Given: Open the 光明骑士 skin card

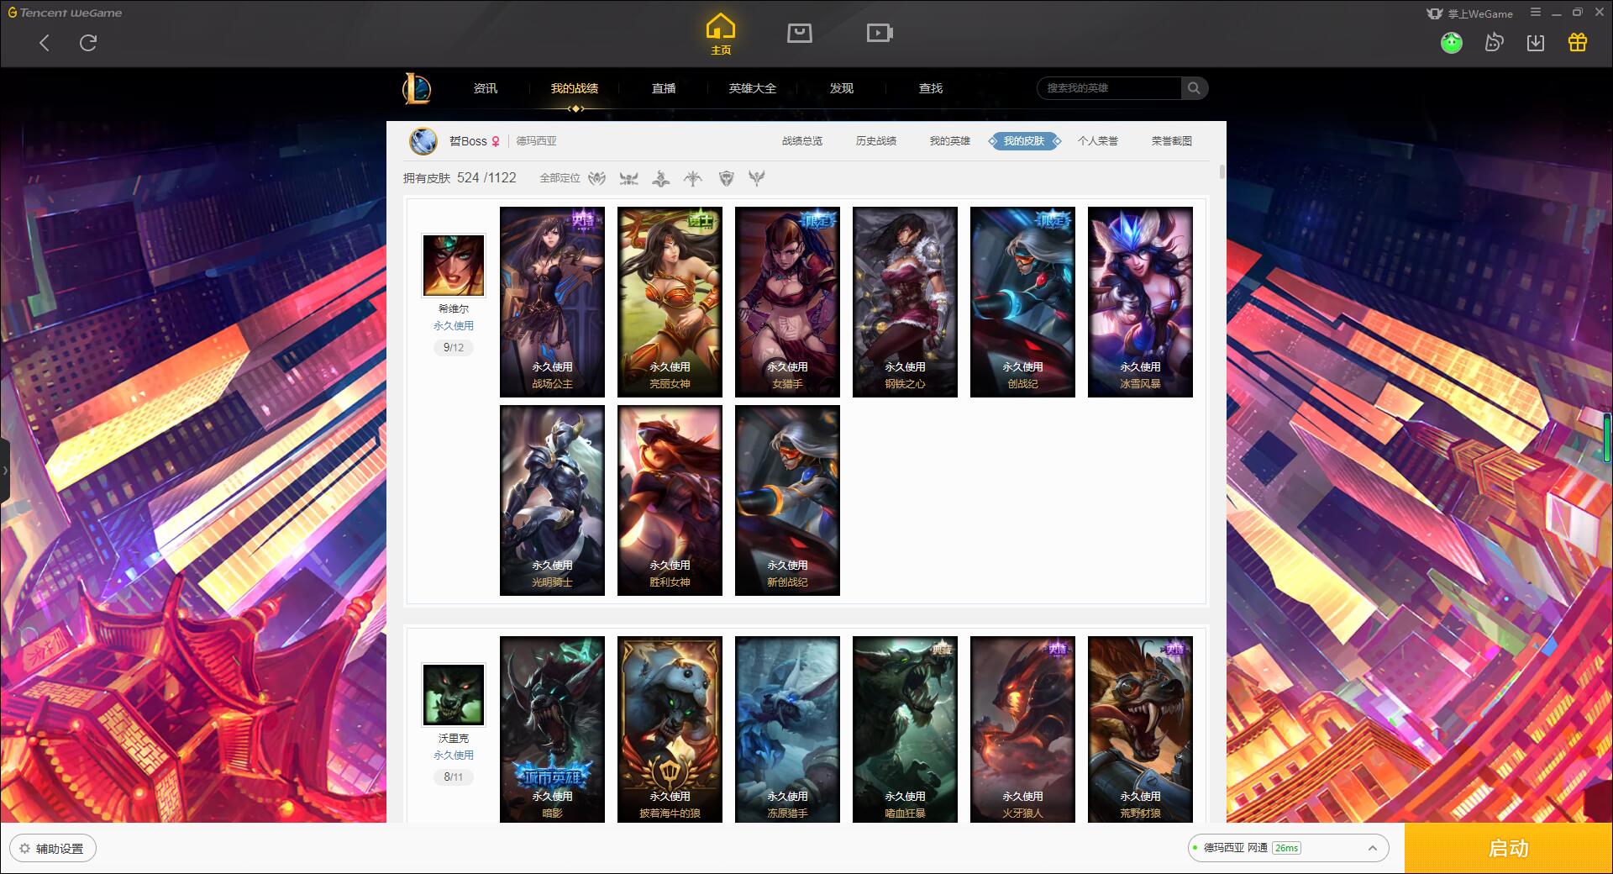Looking at the screenshot, I should [552, 501].
